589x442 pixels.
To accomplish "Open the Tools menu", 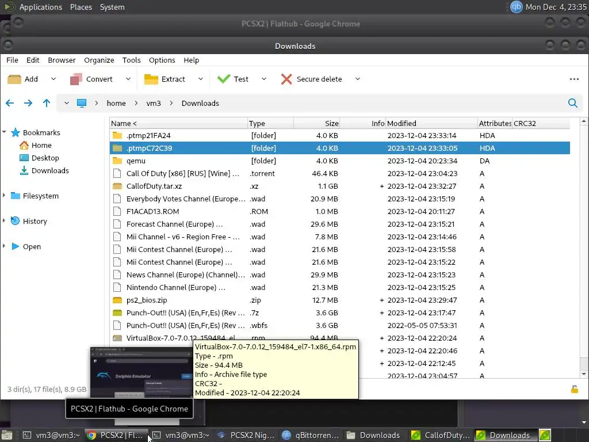I will 132,60.
